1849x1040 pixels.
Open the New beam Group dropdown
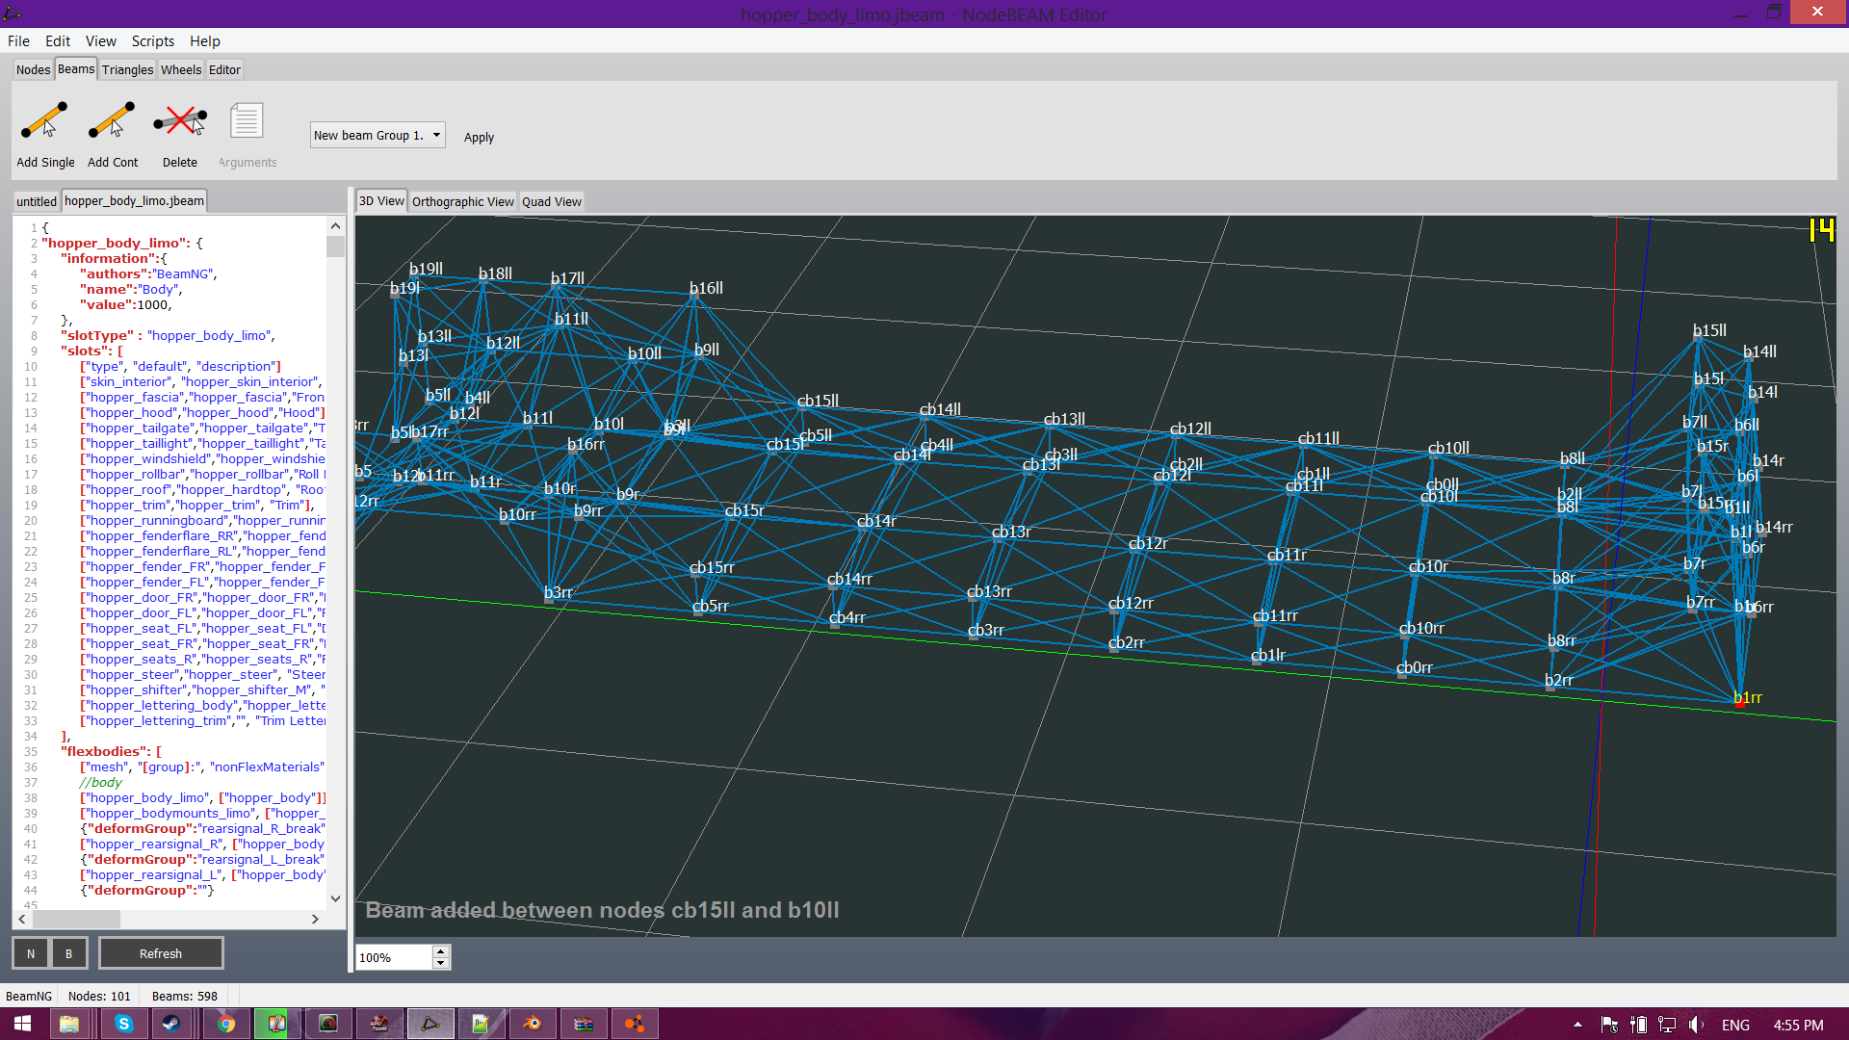[x=378, y=135]
